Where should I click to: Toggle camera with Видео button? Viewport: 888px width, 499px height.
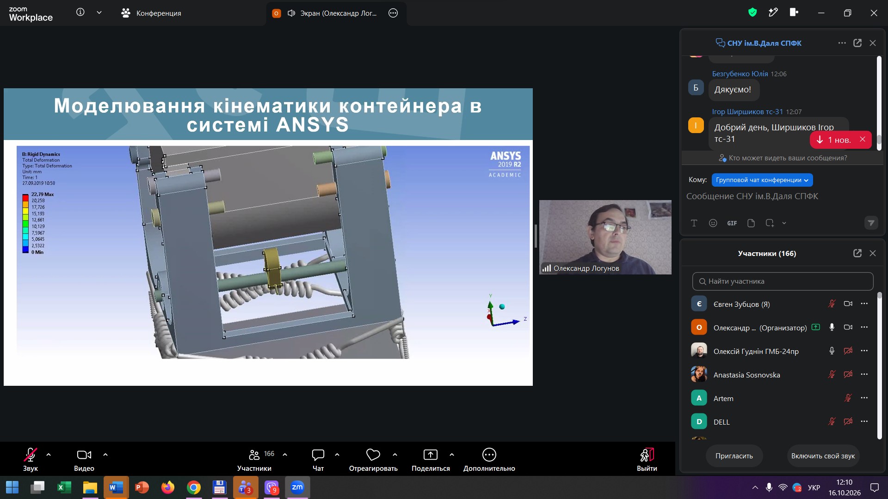click(x=84, y=459)
